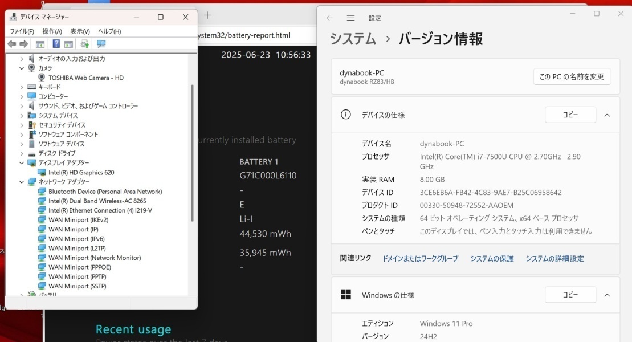Select WAN Miniport (PPPOE)
Image resolution: width=632 pixels, height=342 pixels.
click(79, 267)
